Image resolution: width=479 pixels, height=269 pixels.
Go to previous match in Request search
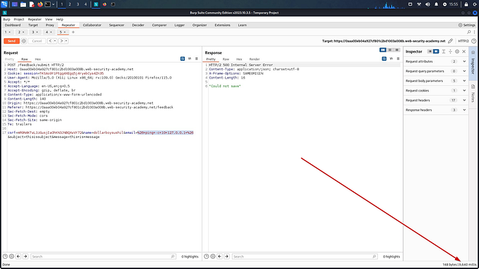[x=18, y=256]
